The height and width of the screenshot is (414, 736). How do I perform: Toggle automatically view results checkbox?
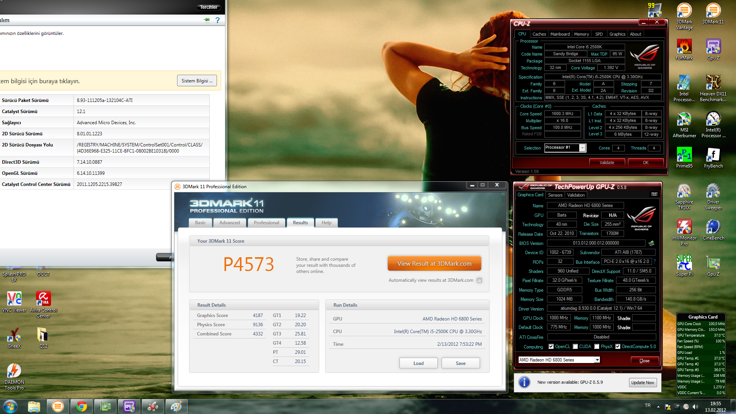point(479,281)
